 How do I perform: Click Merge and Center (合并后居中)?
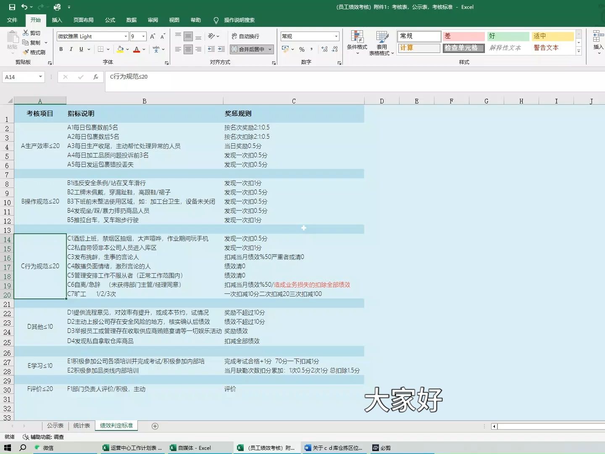tap(248, 49)
